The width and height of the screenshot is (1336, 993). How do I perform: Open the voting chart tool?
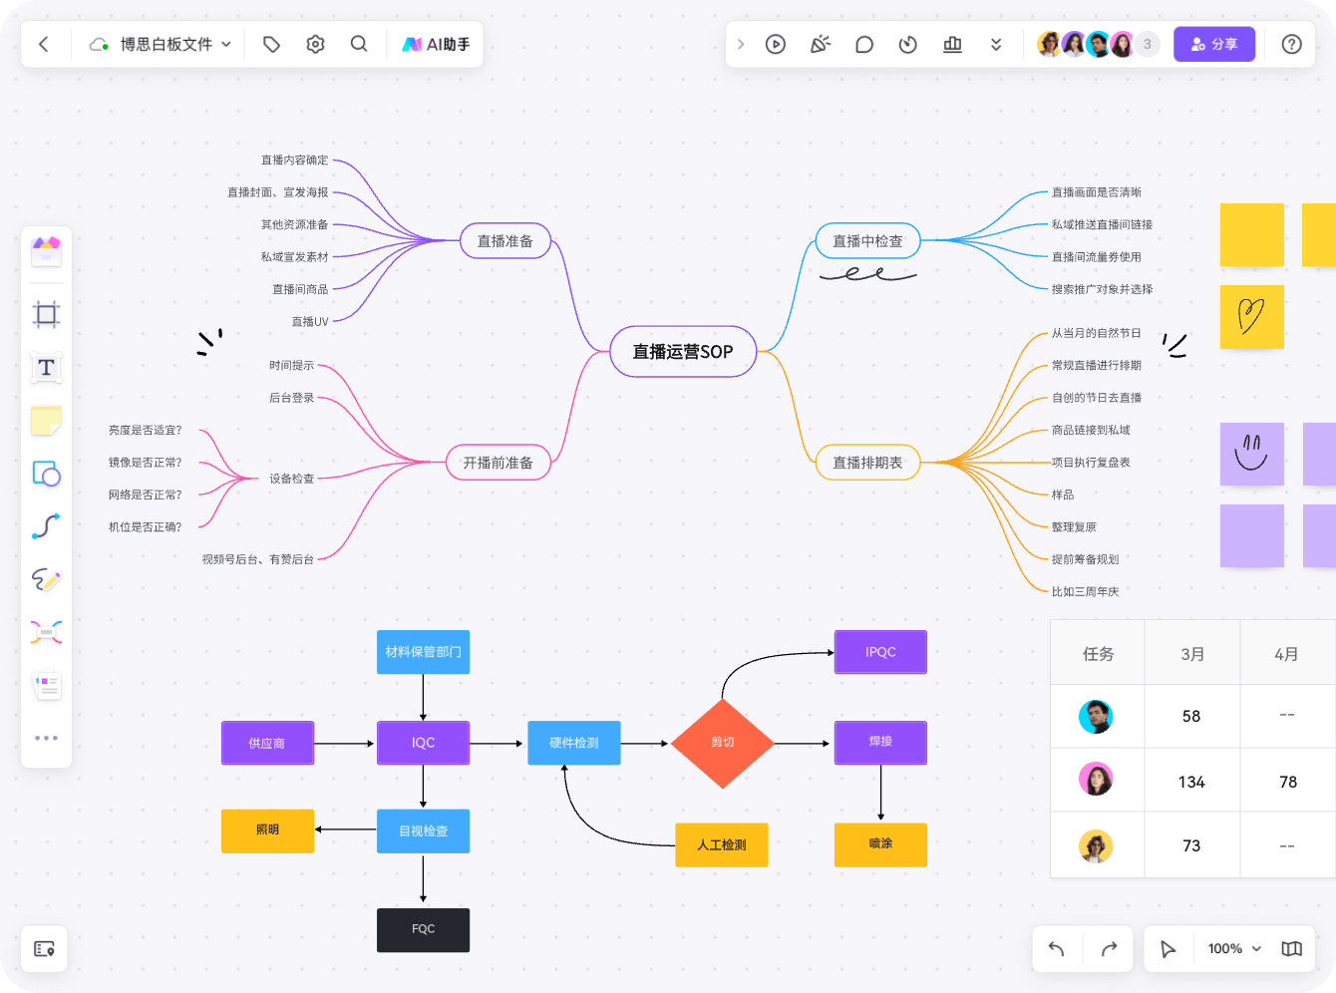click(952, 44)
